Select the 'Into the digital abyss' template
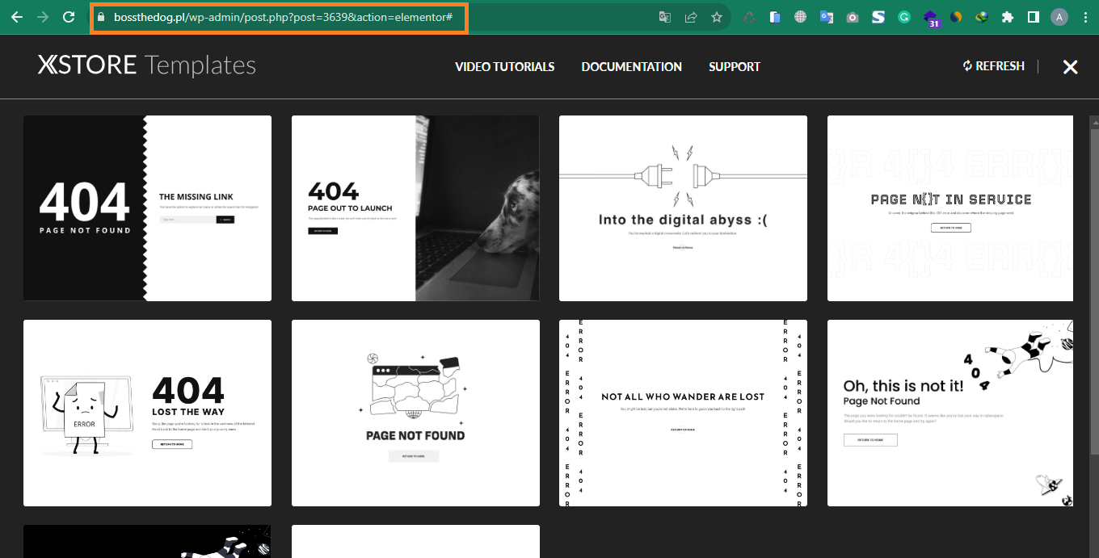The image size is (1099, 558). (683, 208)
